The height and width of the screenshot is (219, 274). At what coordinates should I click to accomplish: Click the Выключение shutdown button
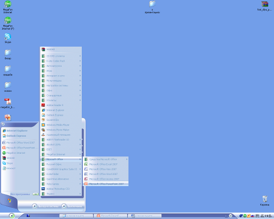[72, 206]
